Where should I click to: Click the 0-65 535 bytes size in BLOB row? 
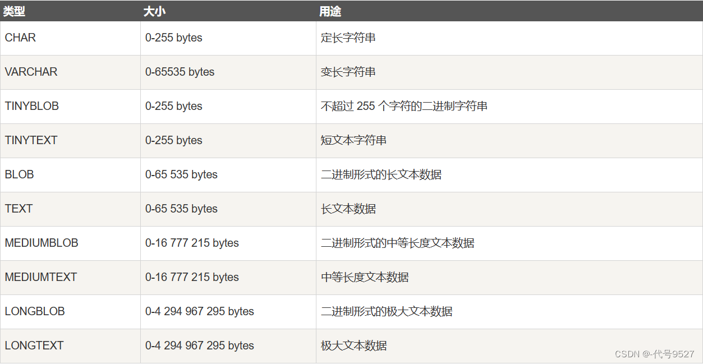tap(181, 174)
